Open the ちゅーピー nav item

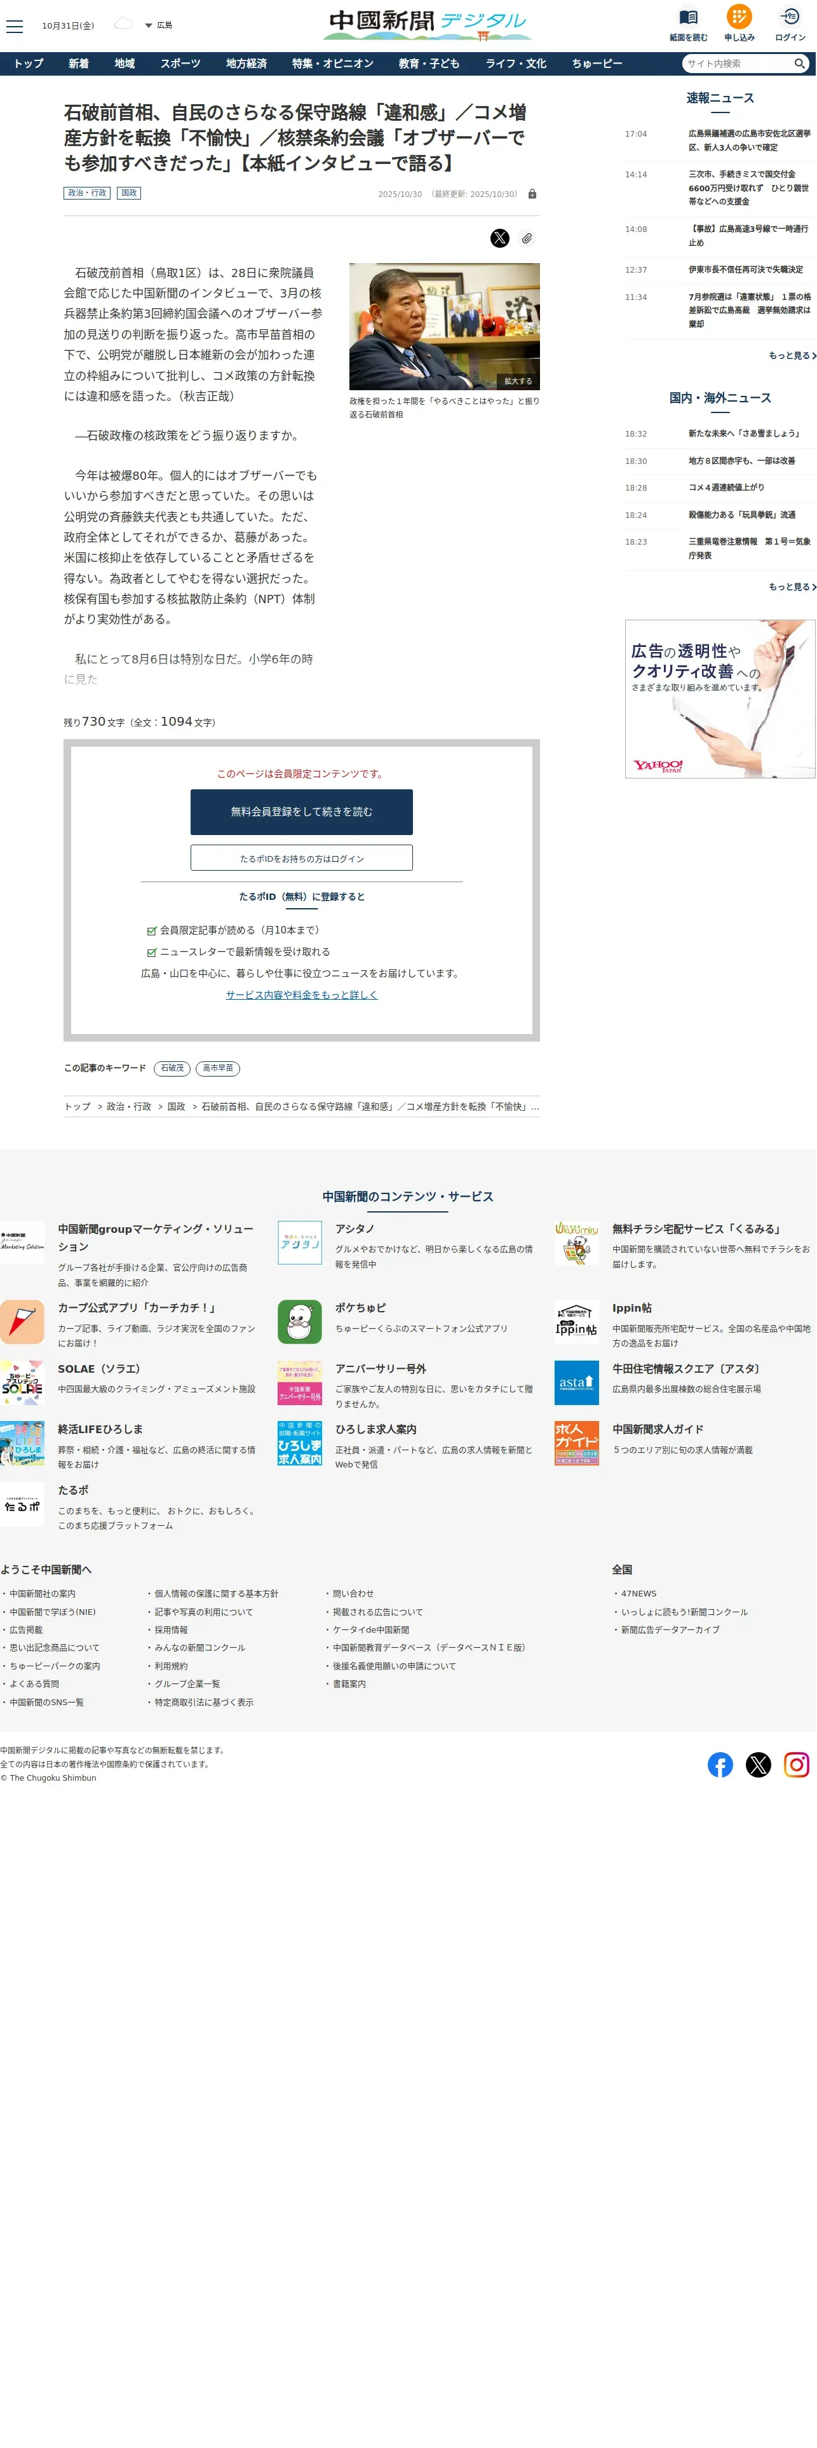[597, 64]
